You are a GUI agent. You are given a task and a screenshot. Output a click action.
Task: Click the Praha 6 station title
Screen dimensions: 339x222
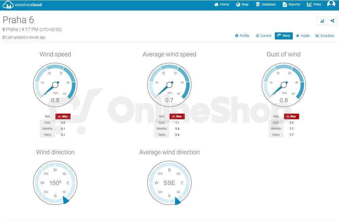[18, 20]
